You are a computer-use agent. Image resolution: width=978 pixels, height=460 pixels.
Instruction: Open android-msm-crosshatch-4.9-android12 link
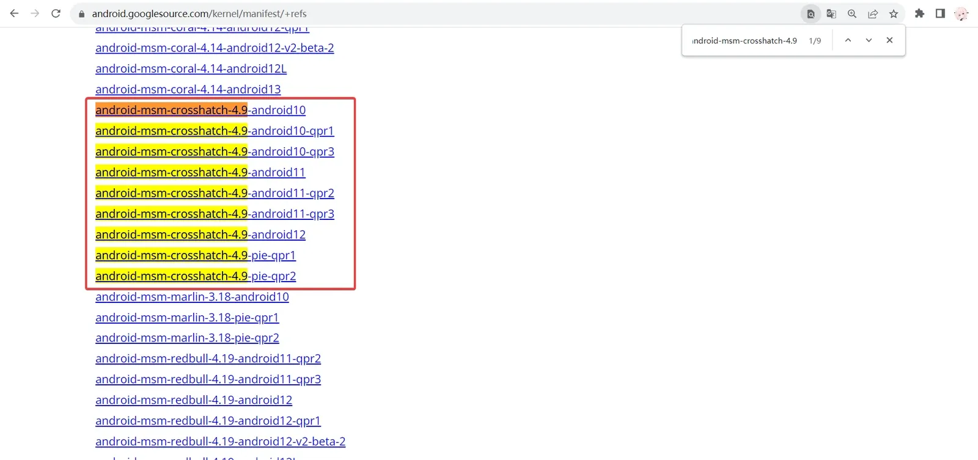(200, 235)
